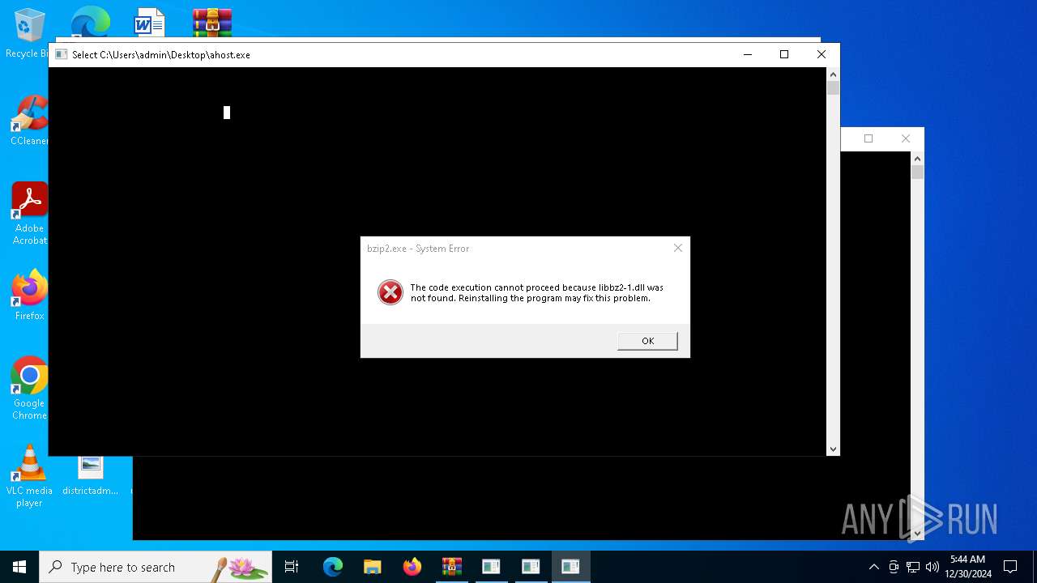The width and height of the screenshot is (1037, 583).
Task: Click the tray icon next to hidden-icons arrow
Action: [x=894, y=567]
